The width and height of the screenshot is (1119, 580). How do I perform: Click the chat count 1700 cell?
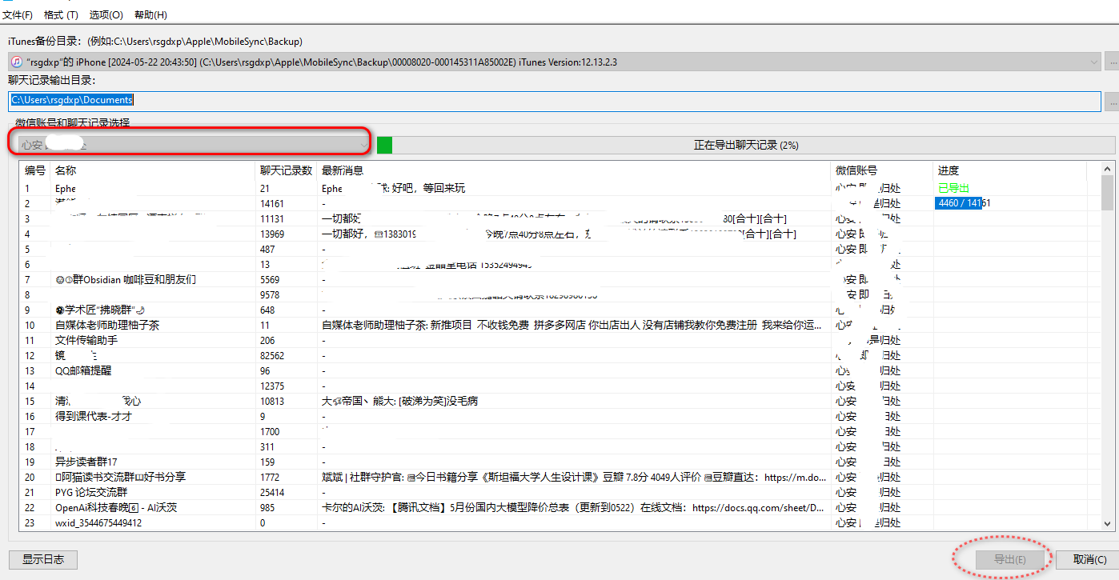click(270, 431)
